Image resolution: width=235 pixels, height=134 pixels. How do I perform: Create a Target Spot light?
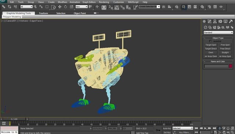click(211, 45)
